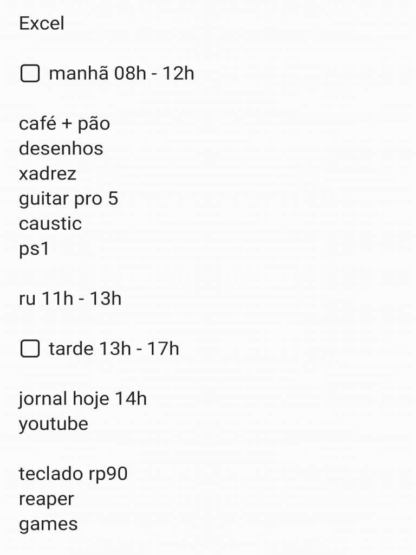Image resolution: width=416 pixels, height=555 pixels.
Task: Select the 'games' line
Action: 48,525
